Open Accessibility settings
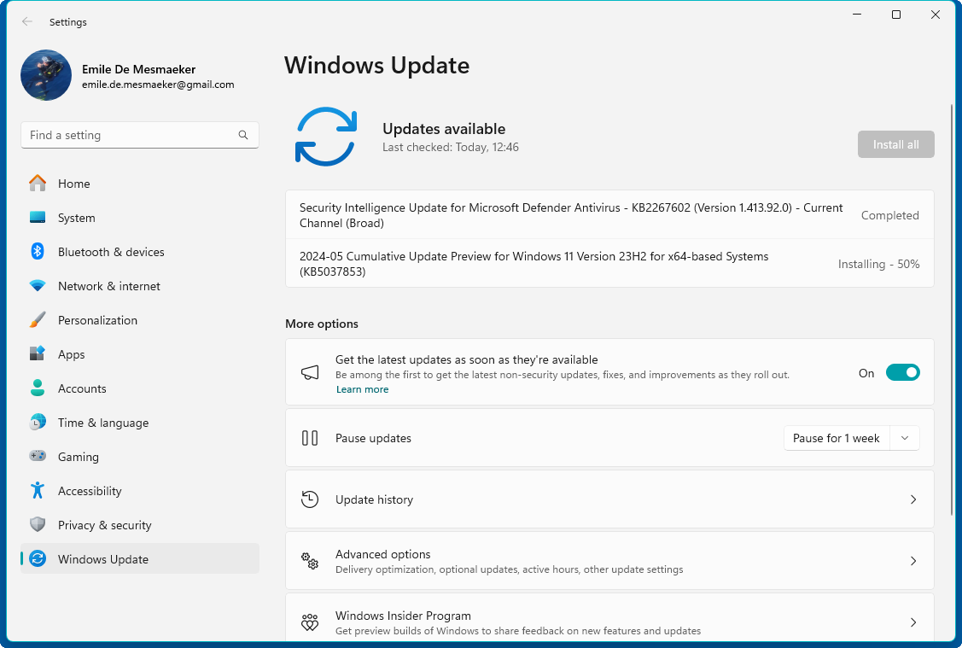962x648 pixels. (140, 491)
